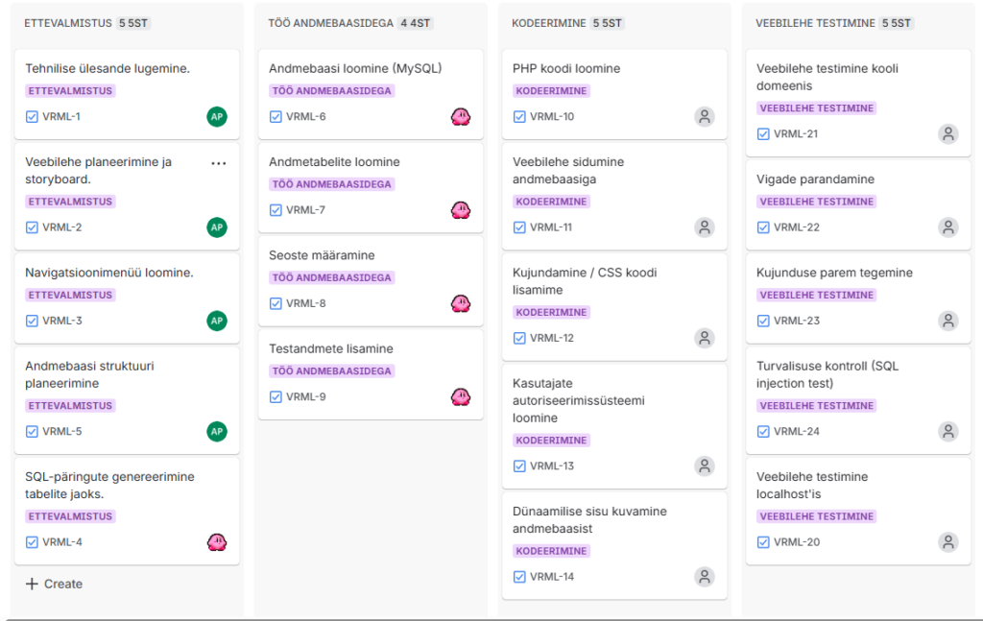Image resolution: width=983 pixels, height=621 pixels.
Task: Click the unassigned avatar icon on VRML-10
Action: point(705,117)
